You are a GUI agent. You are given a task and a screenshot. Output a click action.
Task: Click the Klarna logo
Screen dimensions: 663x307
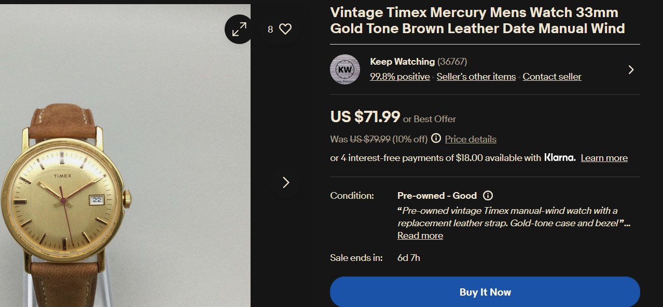click(x=560, y=158)
